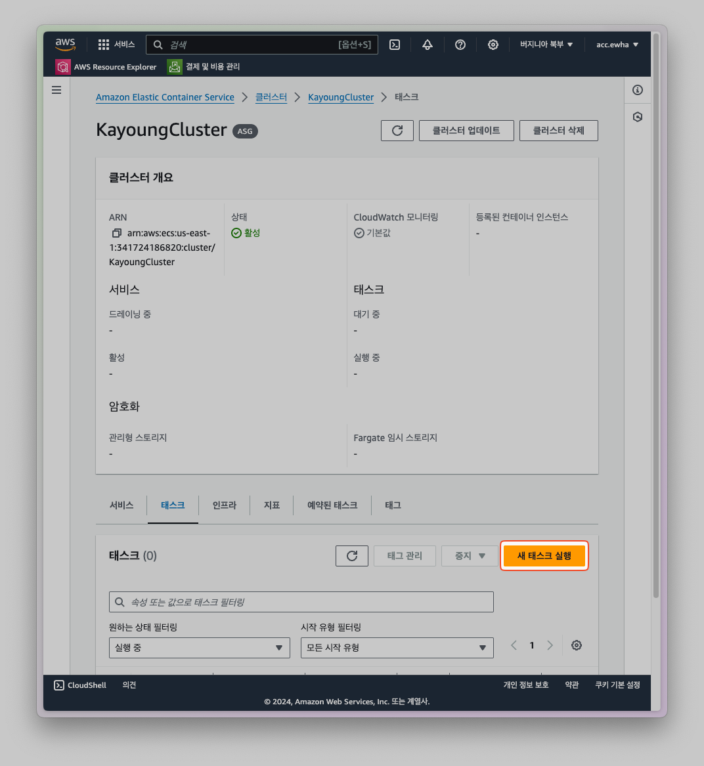The image size is (704, 766).
Task: Copy the cluster ARN with copy icon
Action: 117,233
